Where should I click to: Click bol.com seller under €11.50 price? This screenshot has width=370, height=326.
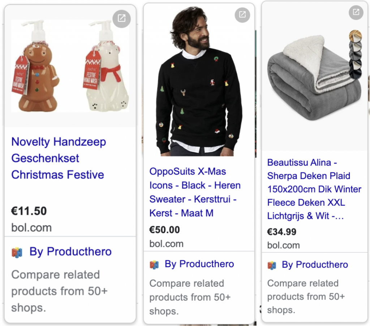31,228
